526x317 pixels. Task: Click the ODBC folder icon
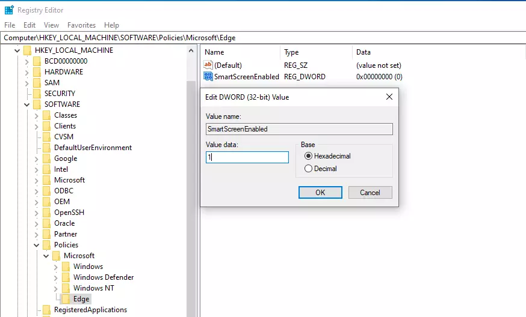47,191
